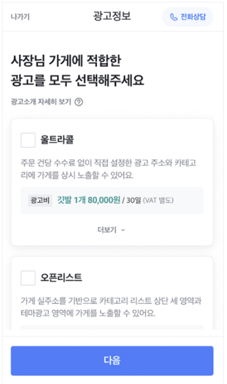Open 전화상담 phone consultation
227x384 pixels.
click(188, 17)
